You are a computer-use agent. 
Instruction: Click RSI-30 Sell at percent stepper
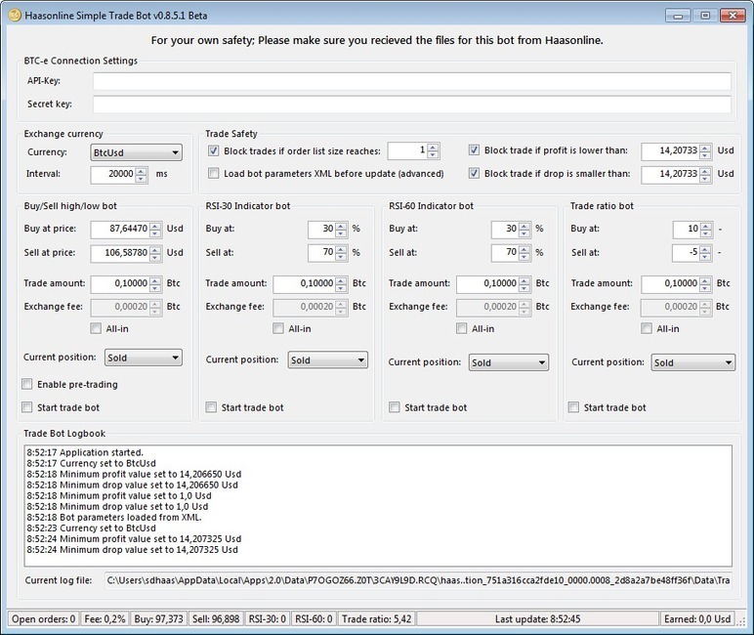(341, 253)
